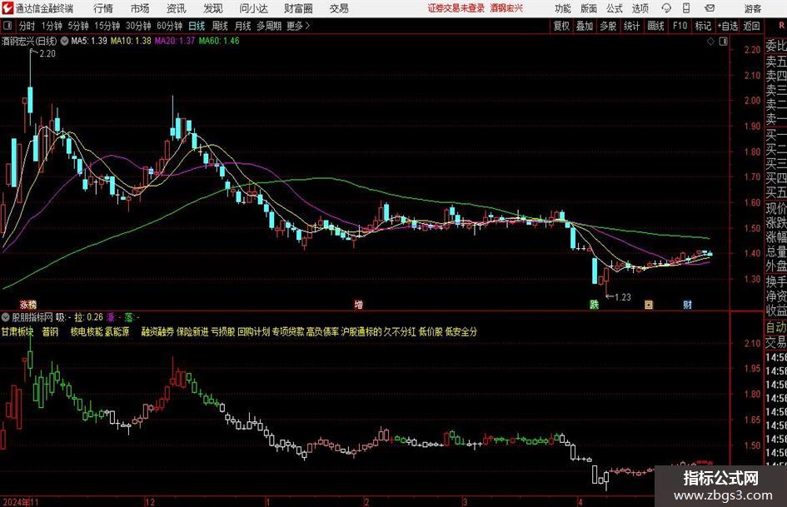Image resolution: width=787 pixels, height=507 pixels.
Task: Click the green 跌 event marker
Action: click(595, 304)
